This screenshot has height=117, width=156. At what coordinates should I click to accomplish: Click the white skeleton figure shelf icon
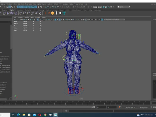click(x=57, y=13)
